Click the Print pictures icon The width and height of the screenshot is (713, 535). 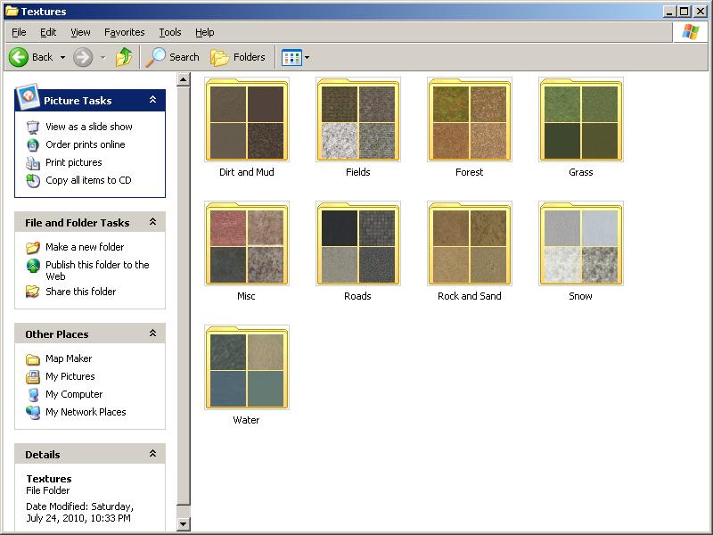(x=33, y=162)
